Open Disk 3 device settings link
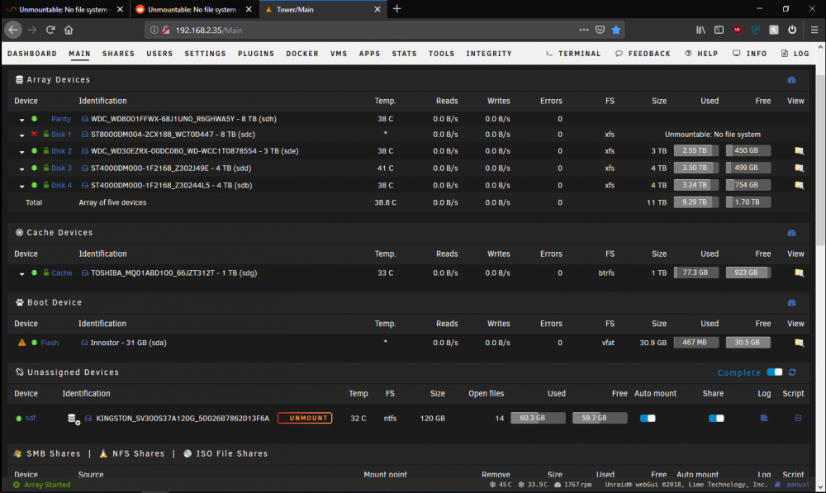 coord(61,168)
